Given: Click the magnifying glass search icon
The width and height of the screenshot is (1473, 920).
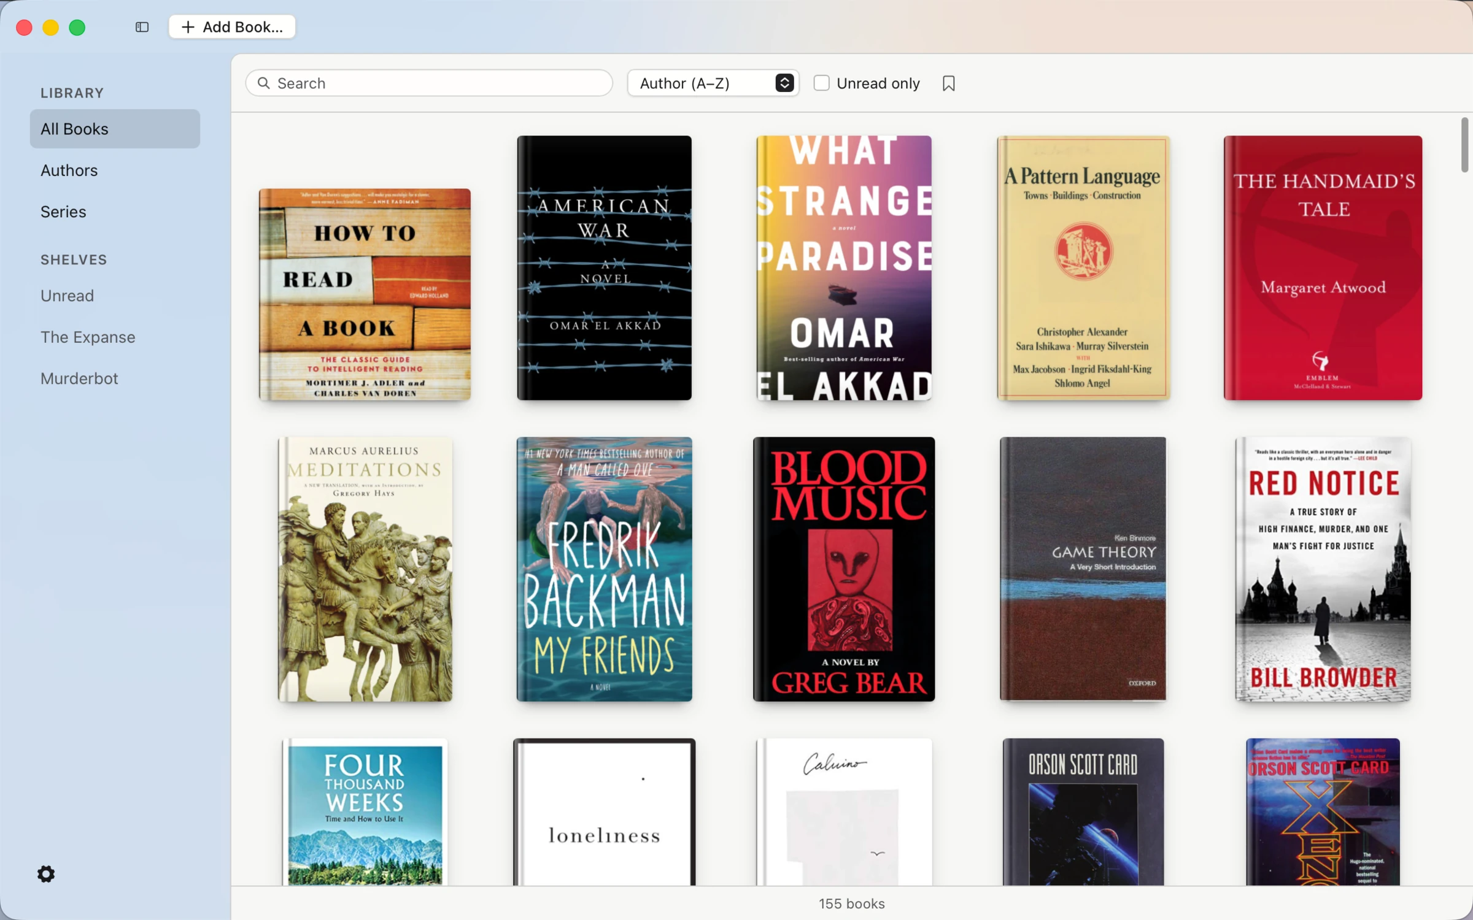Looking at the screenshot, I should click(x=264, y=83).
